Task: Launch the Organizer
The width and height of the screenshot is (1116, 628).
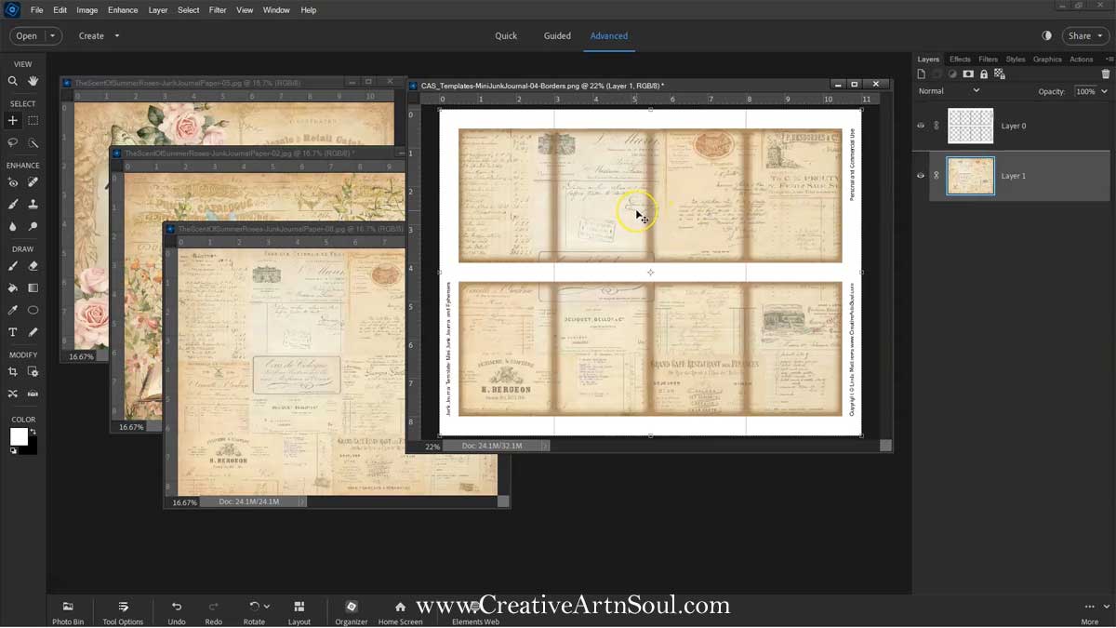Action: click(x=351, y=612)
